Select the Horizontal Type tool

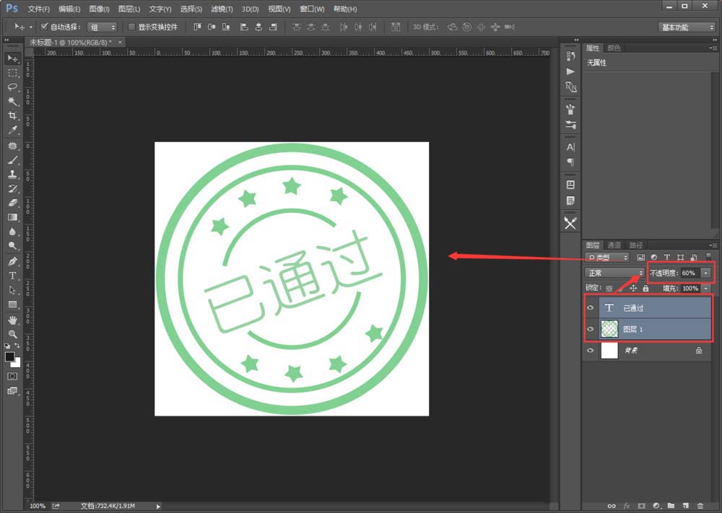tap(10, 275)
